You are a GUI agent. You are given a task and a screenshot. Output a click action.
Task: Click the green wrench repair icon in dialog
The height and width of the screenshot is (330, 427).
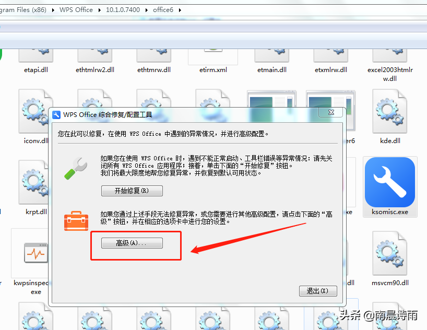point(76,169)
